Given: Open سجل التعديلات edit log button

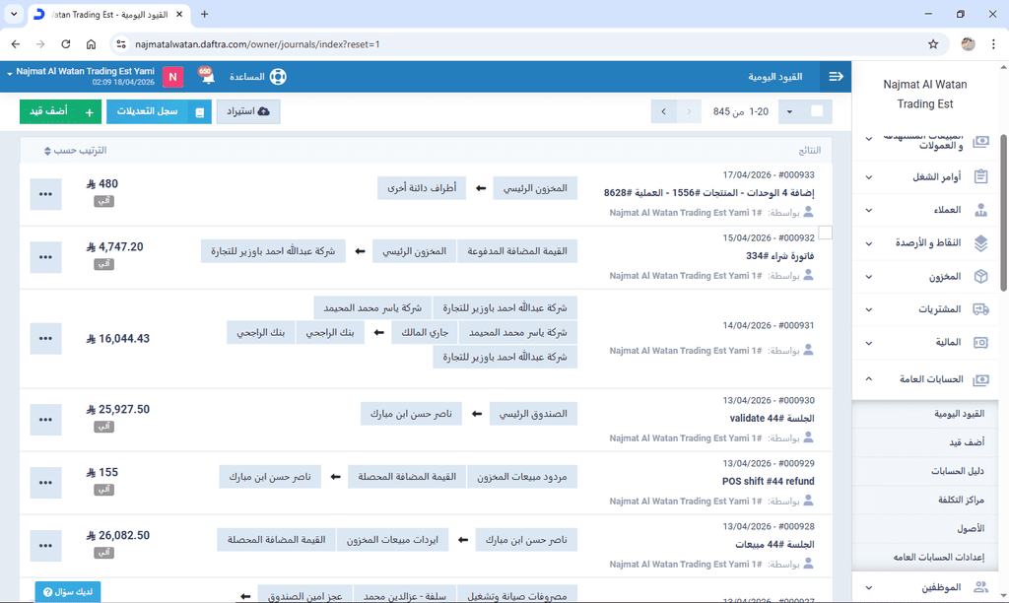Looking at the screenshot, I should click(159, 111).
